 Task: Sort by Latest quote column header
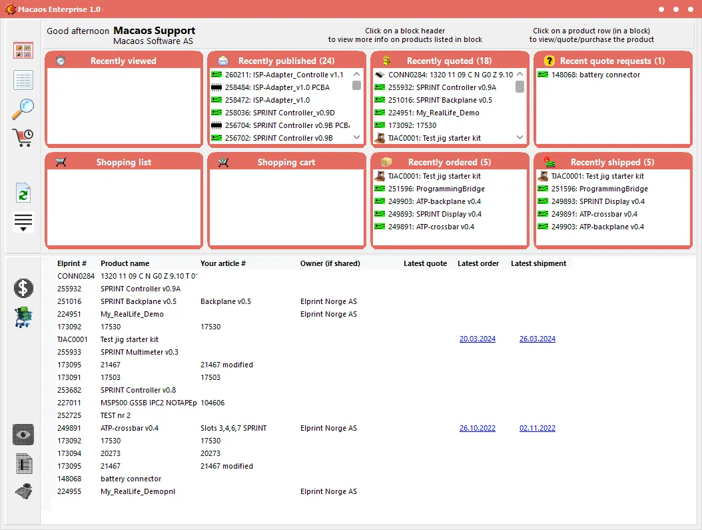pos(425,263)
